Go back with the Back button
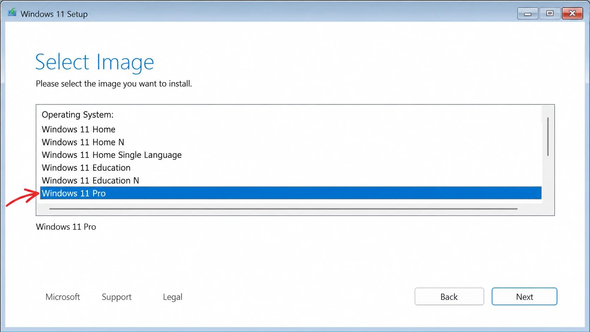The width and height of the screenshot is (590, 332). [x=449, y=297]
